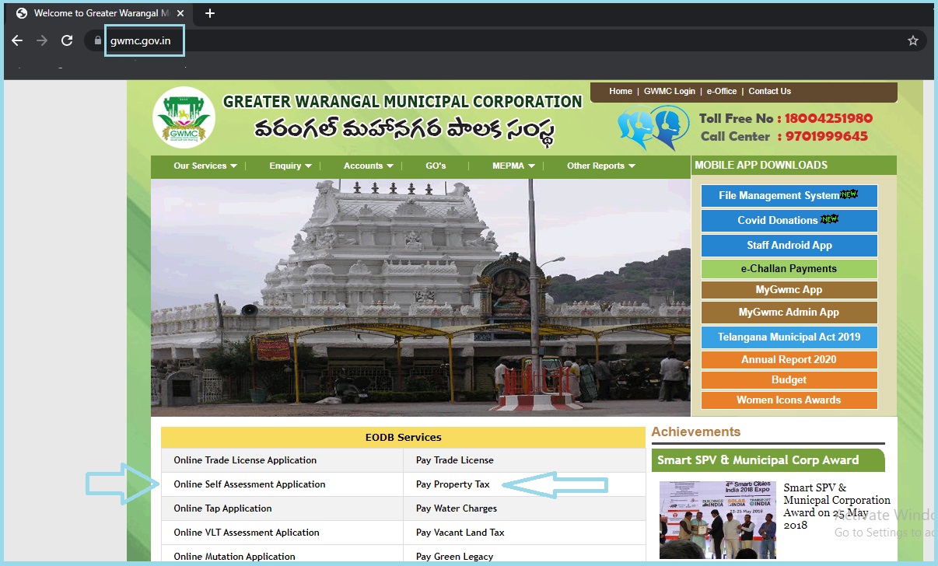This screenshot has width=938, height=566.
Task: Click the website favicon on the browser tab
Action: pyautogui.click(x=20, y=12)
